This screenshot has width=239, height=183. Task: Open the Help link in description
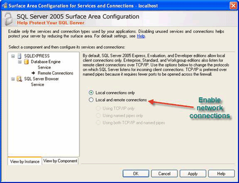(141, 36)
